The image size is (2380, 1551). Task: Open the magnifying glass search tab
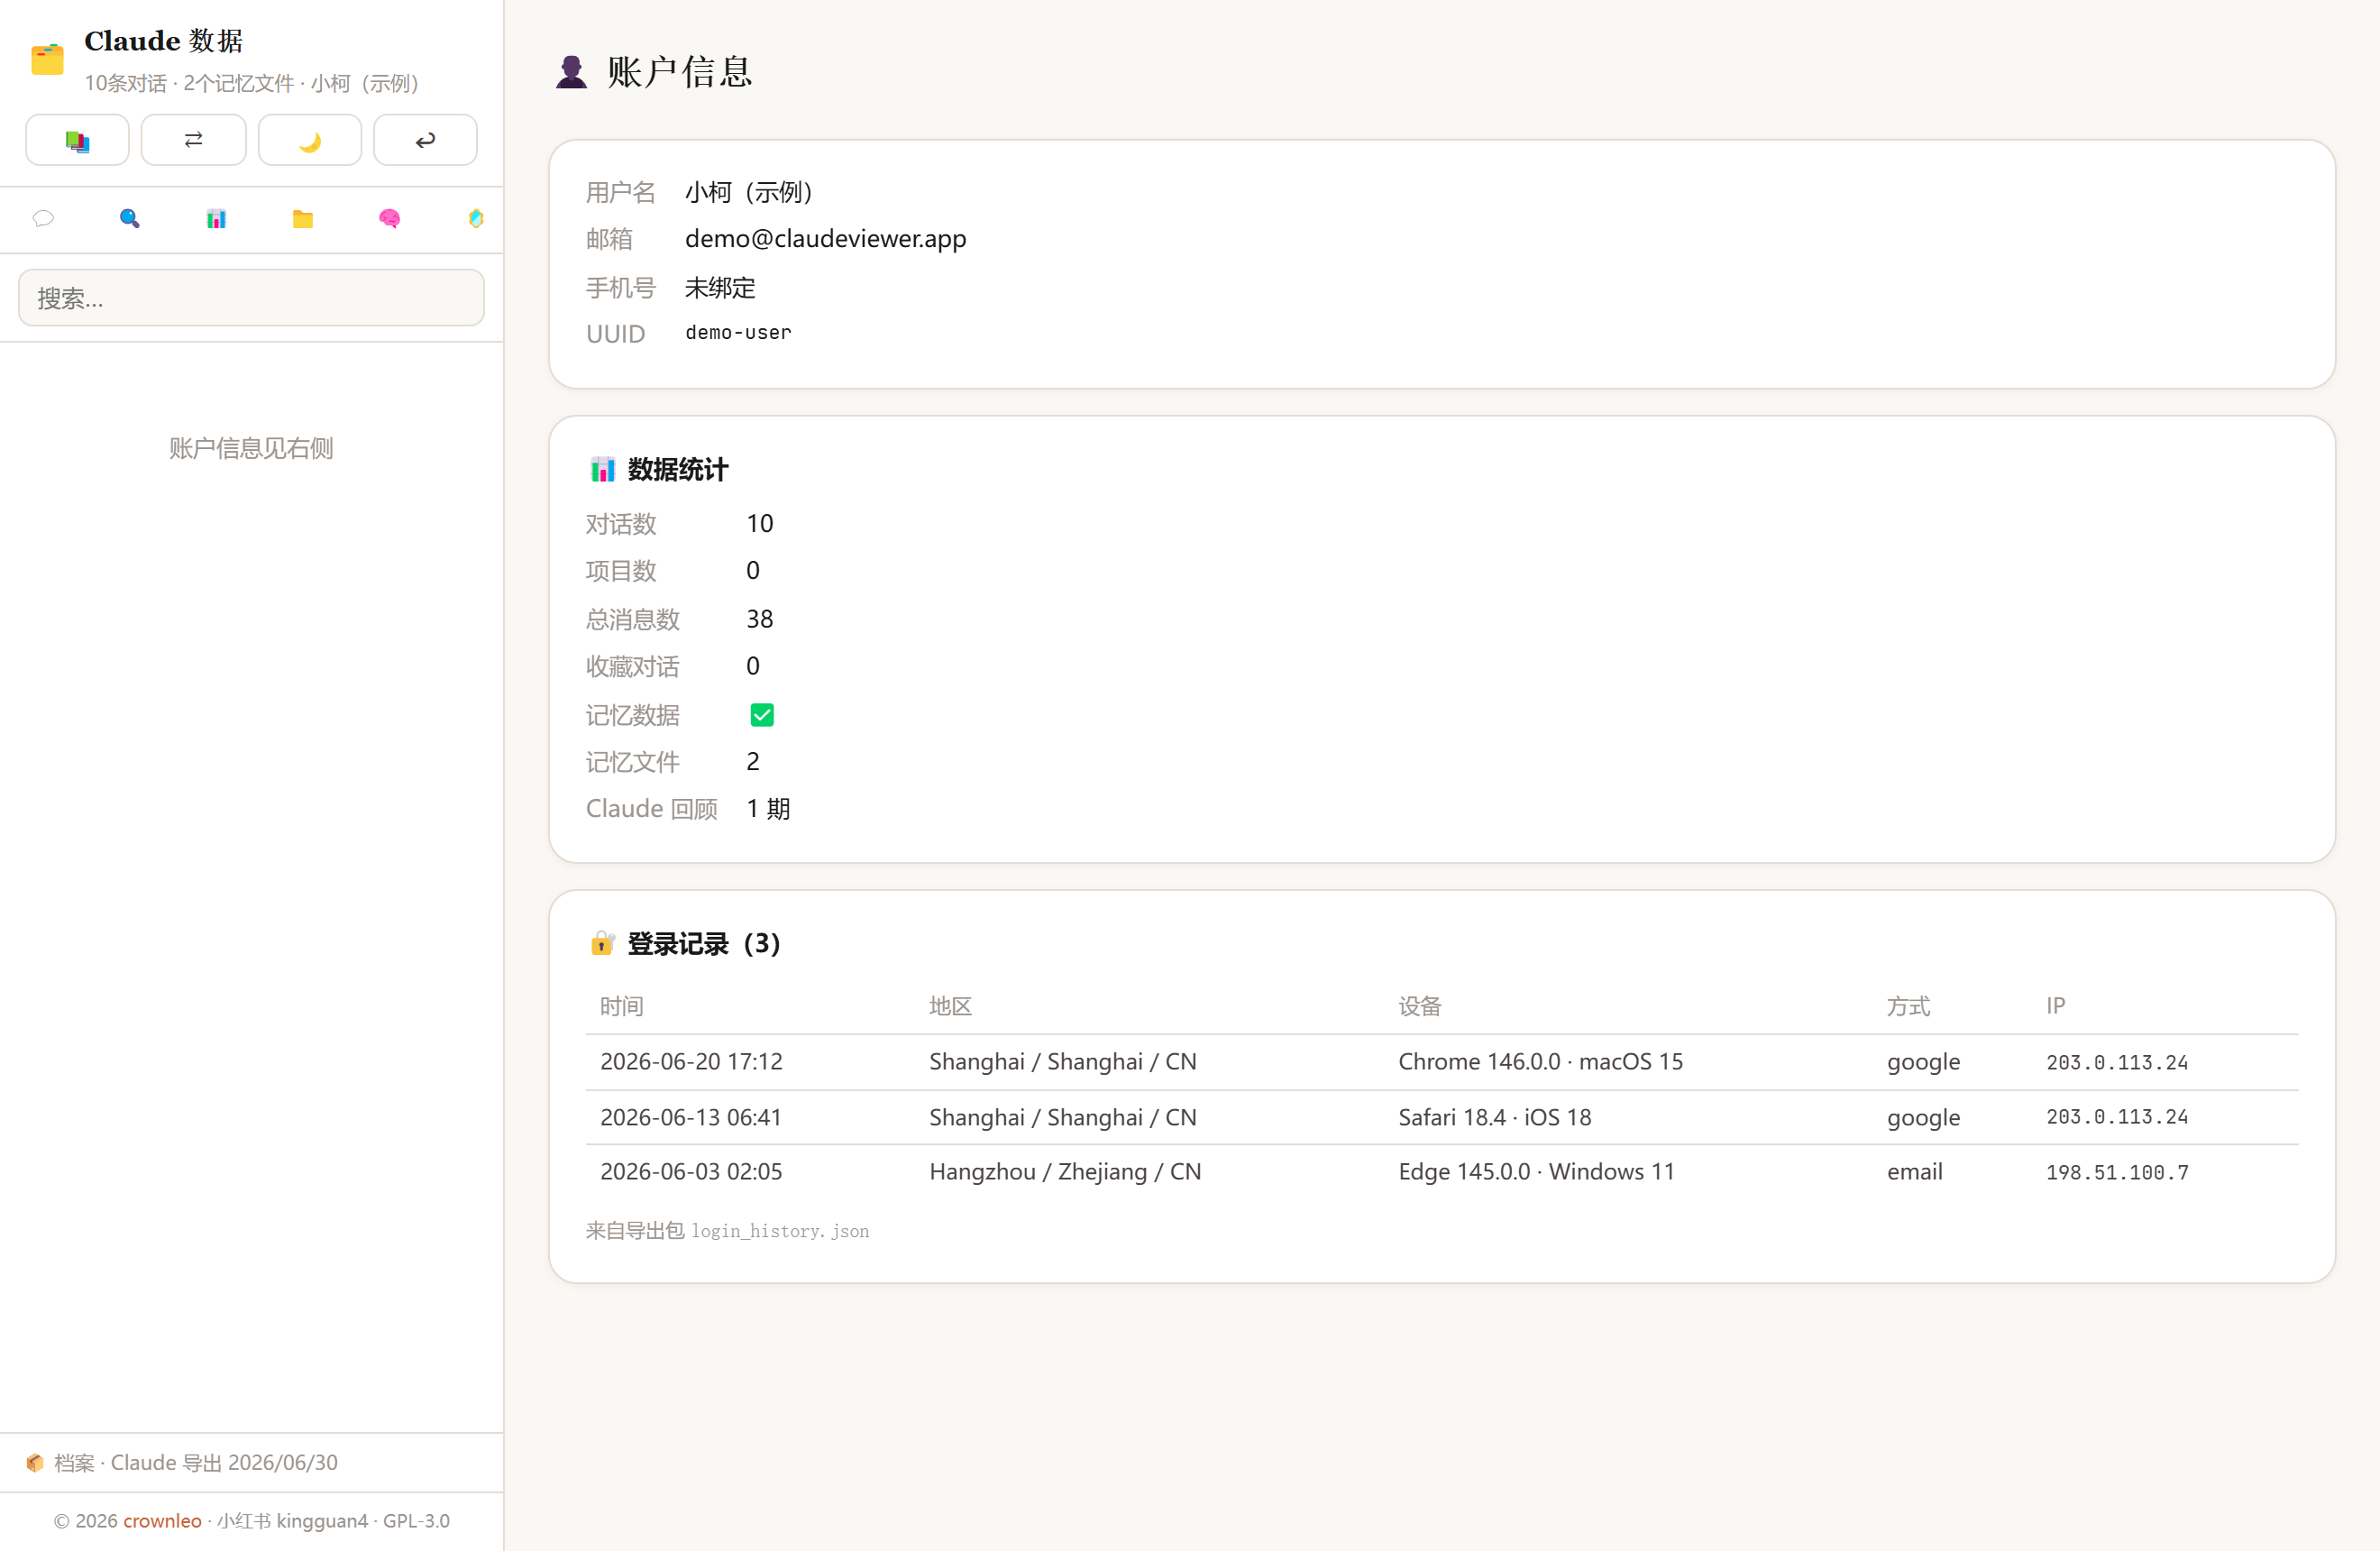pos(129,218)
